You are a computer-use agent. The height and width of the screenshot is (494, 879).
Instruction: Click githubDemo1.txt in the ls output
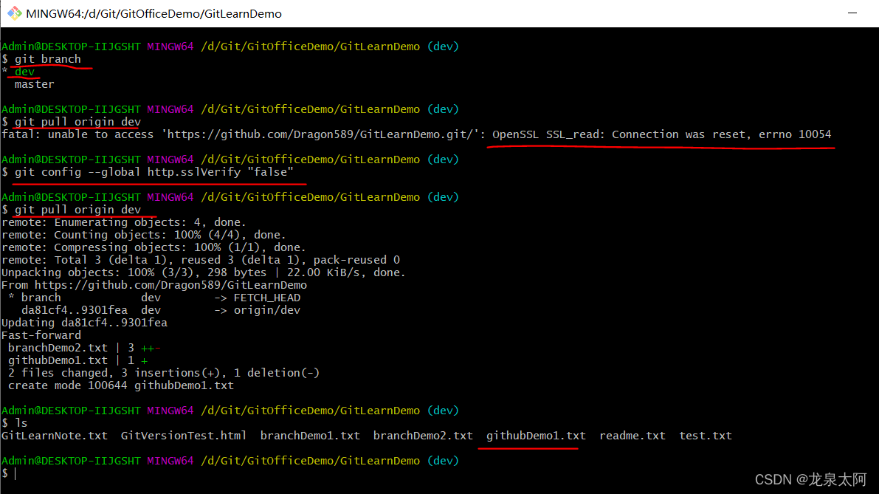point(536,436)
